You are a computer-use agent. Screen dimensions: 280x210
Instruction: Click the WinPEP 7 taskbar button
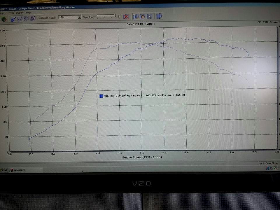click(26, 170)
